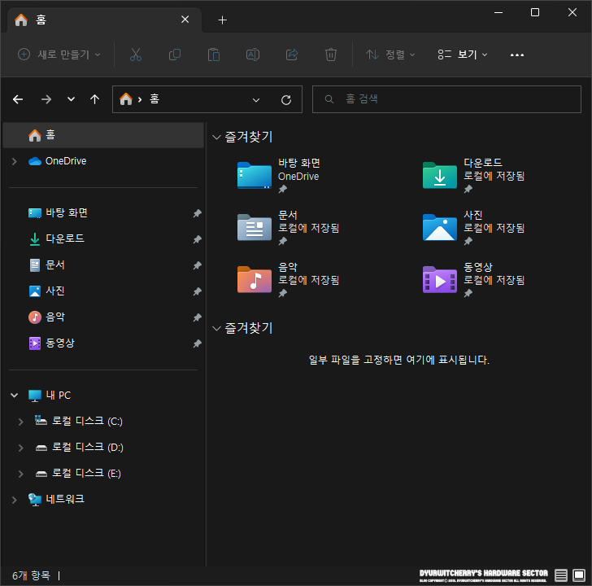Maximize the Explorer window

pyautogui.click(x=535, y=12)
